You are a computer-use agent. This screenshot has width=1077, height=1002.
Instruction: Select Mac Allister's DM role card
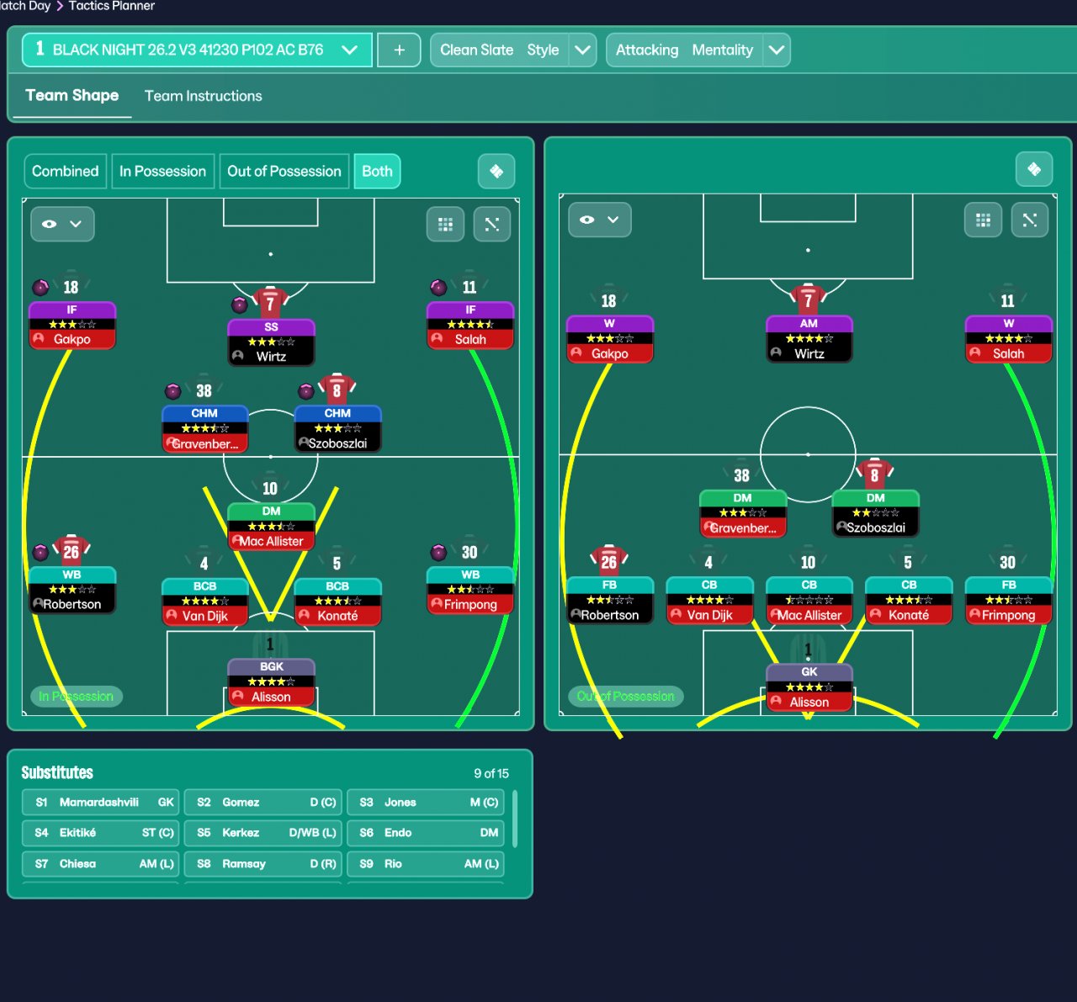[271, 526]
